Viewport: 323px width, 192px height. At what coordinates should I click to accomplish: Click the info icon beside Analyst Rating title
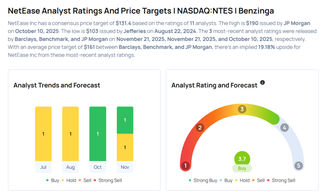pyautogui.click(x=262, y=82)
